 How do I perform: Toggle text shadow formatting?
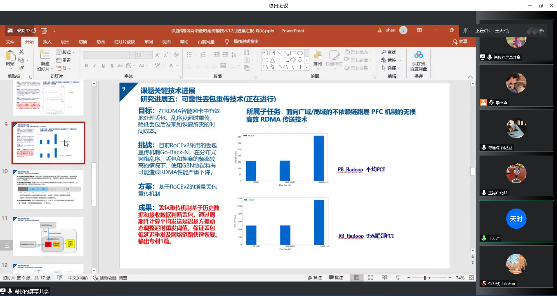pos(112,66)
